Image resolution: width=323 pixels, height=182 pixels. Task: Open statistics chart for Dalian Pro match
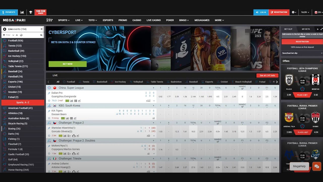71,101
